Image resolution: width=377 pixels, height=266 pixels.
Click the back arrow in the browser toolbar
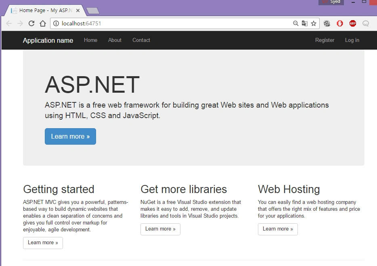[x=9, y=23]
